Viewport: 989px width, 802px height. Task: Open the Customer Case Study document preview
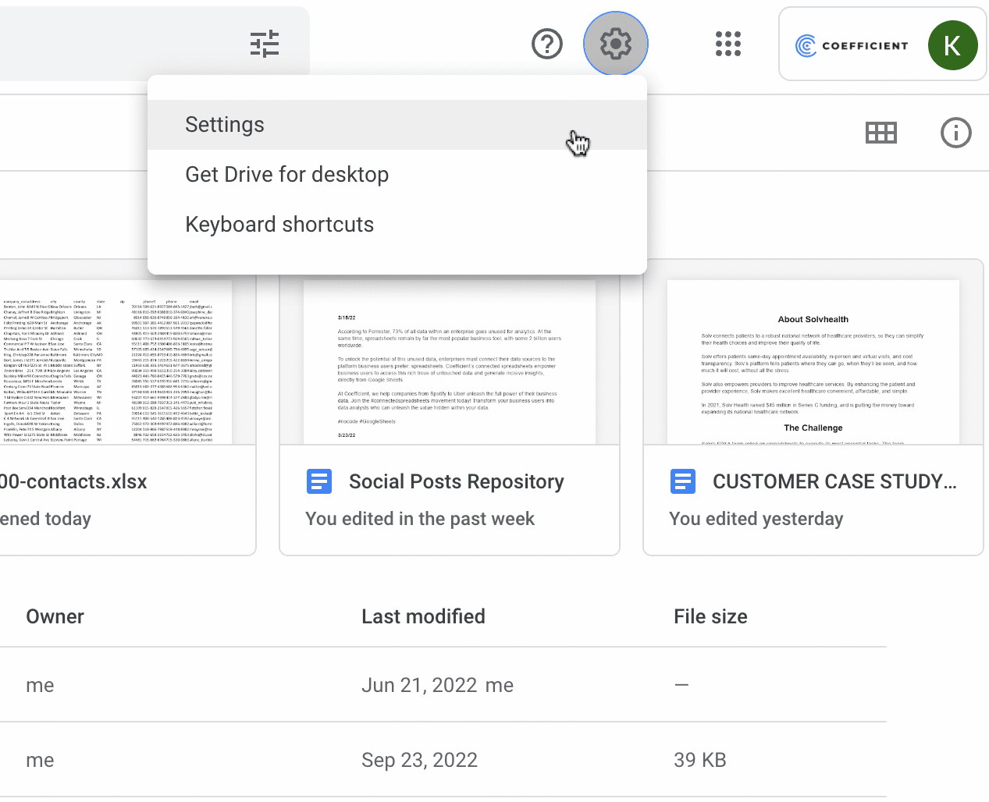click(x=813, y=363)
